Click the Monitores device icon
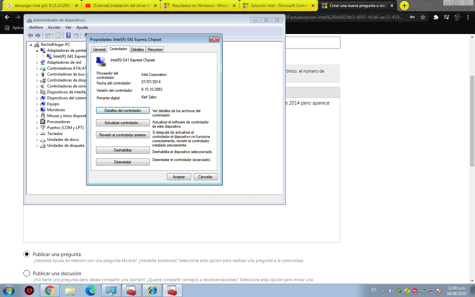 coord(43,110)
